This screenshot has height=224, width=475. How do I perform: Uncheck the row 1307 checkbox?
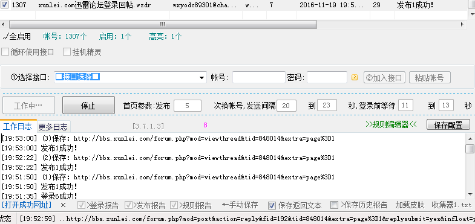5,5
